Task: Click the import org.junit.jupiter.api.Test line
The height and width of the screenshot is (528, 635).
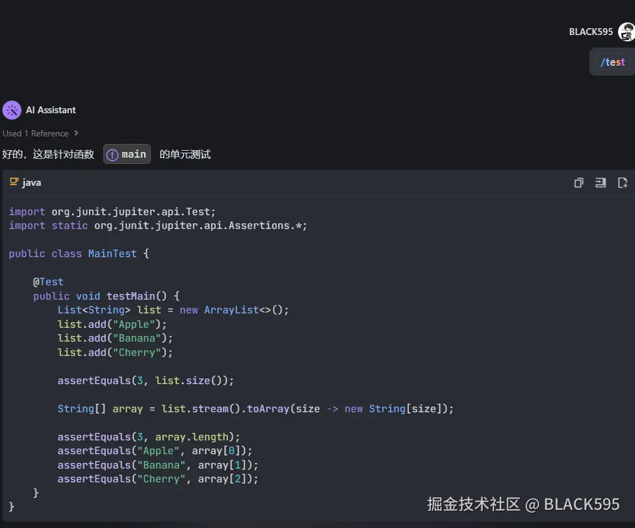Action: [x=112, y=211]
